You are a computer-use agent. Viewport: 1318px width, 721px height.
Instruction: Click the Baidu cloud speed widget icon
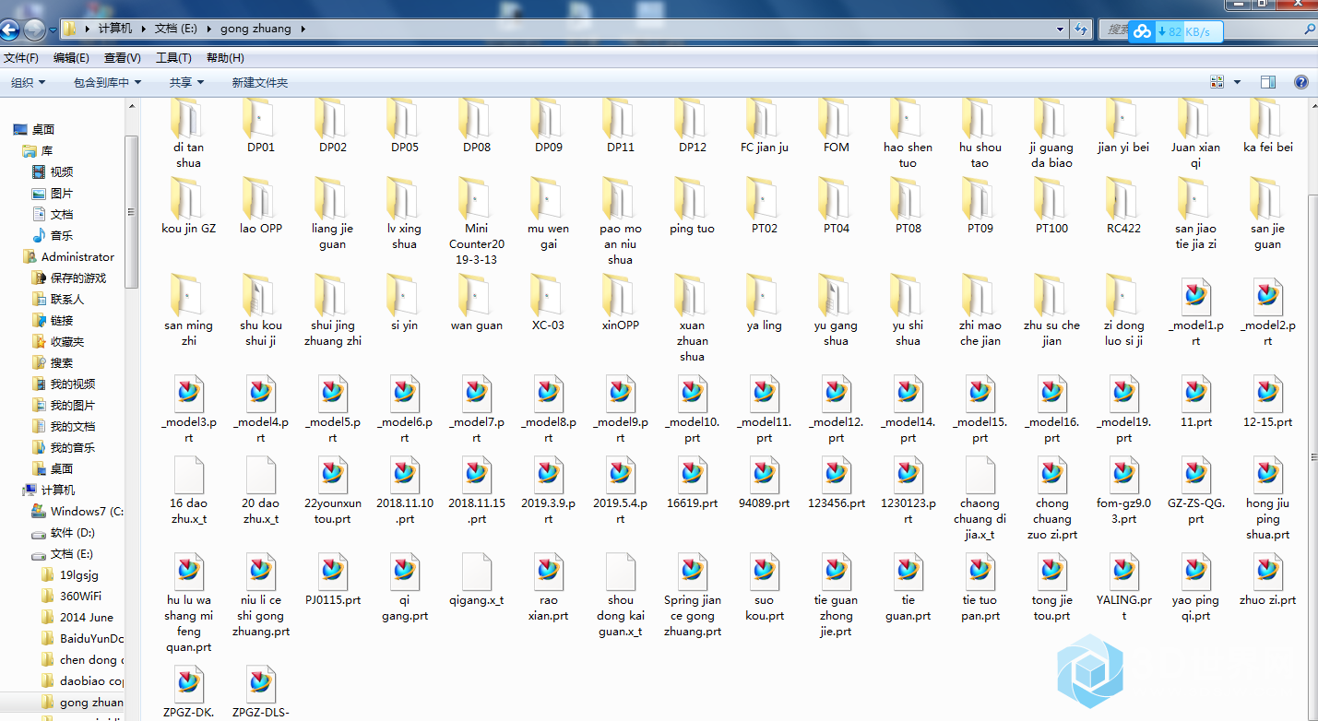point(1143,31)
